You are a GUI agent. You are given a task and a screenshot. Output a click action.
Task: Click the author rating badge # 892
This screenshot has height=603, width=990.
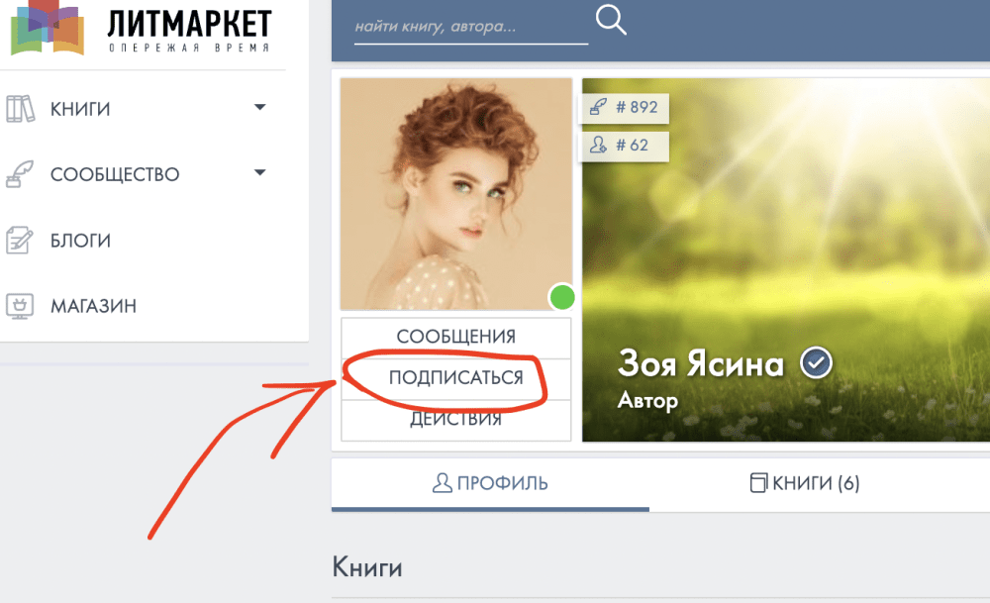[x=625, y=107]
